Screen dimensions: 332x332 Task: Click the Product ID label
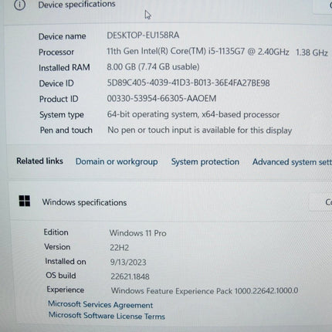pyautogui.click(x=59, y=99)
